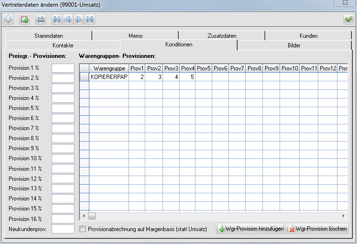Switch to the Stammdaten tab
The height and width of the screenshot is (244, 357).
(x=48, y=35)
